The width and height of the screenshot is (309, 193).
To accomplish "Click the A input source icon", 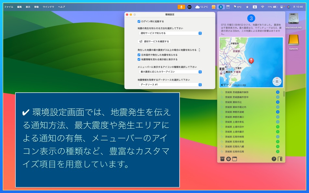I will pyautogui.click(x=255, y=7).
